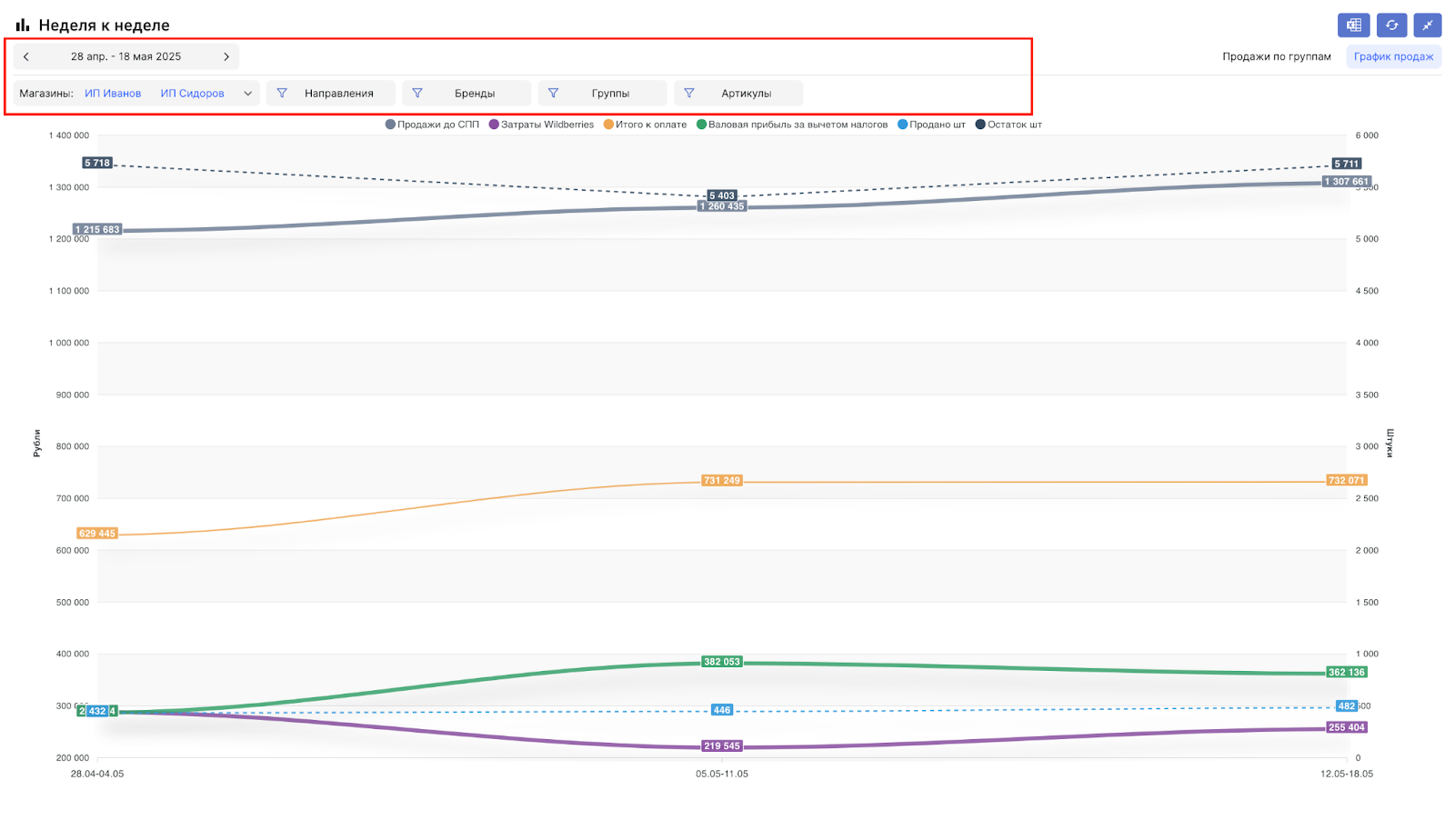The image size is (1455, 820).
Task: Open the date range 28 апр. - 18 мая 2025
Action: click(125, 56)
